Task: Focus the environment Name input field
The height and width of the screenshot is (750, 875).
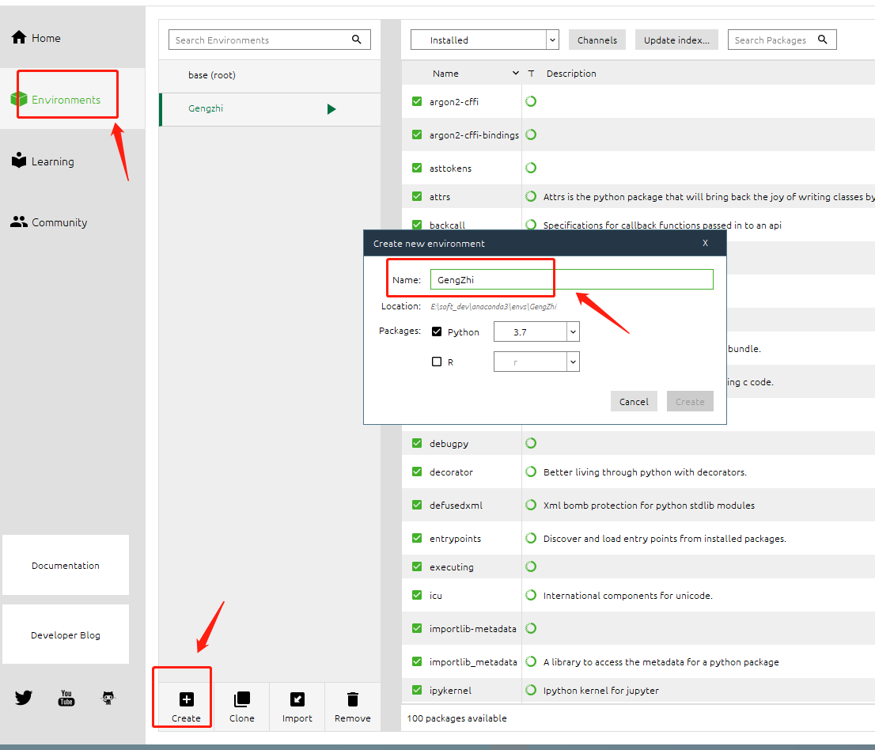Action: pyautogui.click(x=572, y=279)
